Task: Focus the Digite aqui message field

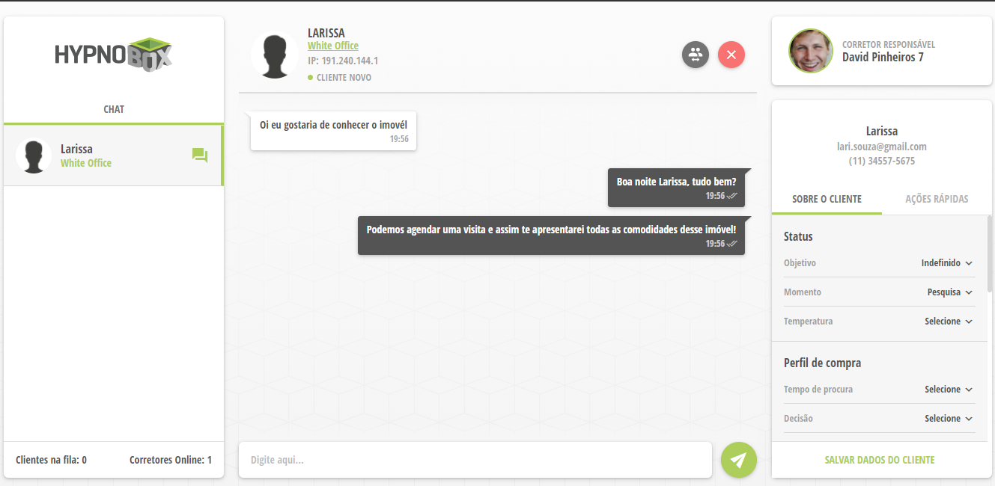Action: pyautogui.click(x=475, y=460)
